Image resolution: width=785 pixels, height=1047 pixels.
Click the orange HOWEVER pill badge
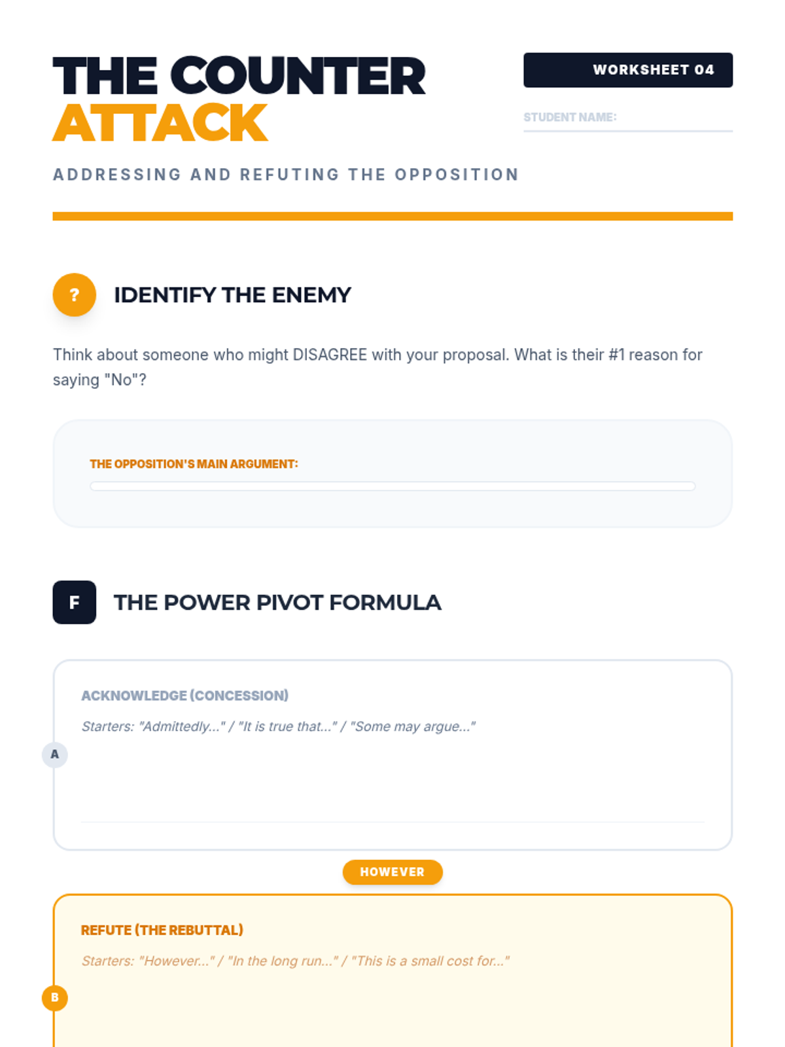392,872
